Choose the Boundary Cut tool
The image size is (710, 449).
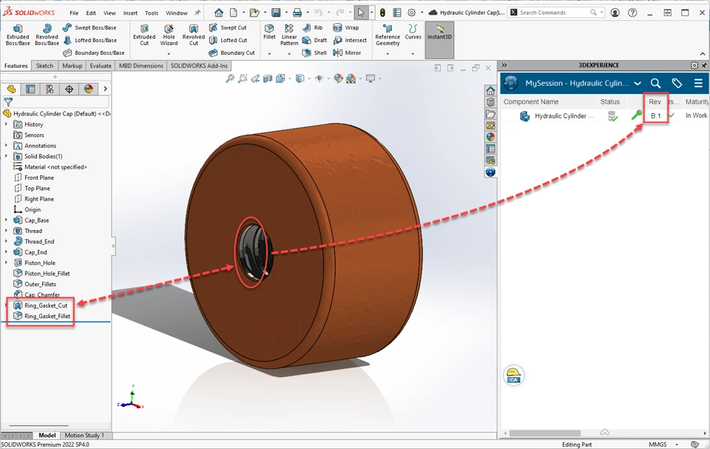[x=231, y=53]
